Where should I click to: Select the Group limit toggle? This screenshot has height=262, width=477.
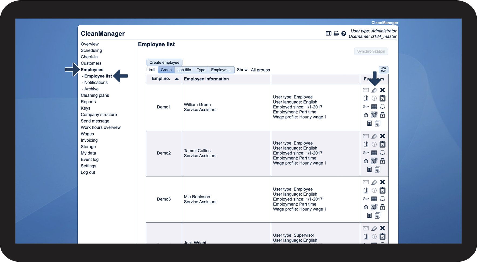[x=166, y=70]
